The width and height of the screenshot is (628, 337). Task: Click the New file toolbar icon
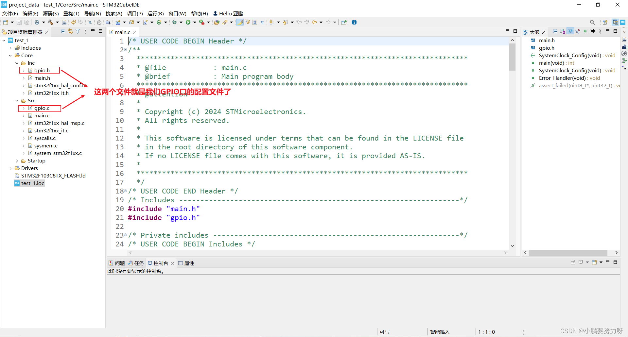(6, 22)
